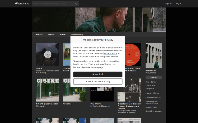The width and height of the screenshot is (198, 123).
Task: Open the Instagram link
Action: point(149,88)
